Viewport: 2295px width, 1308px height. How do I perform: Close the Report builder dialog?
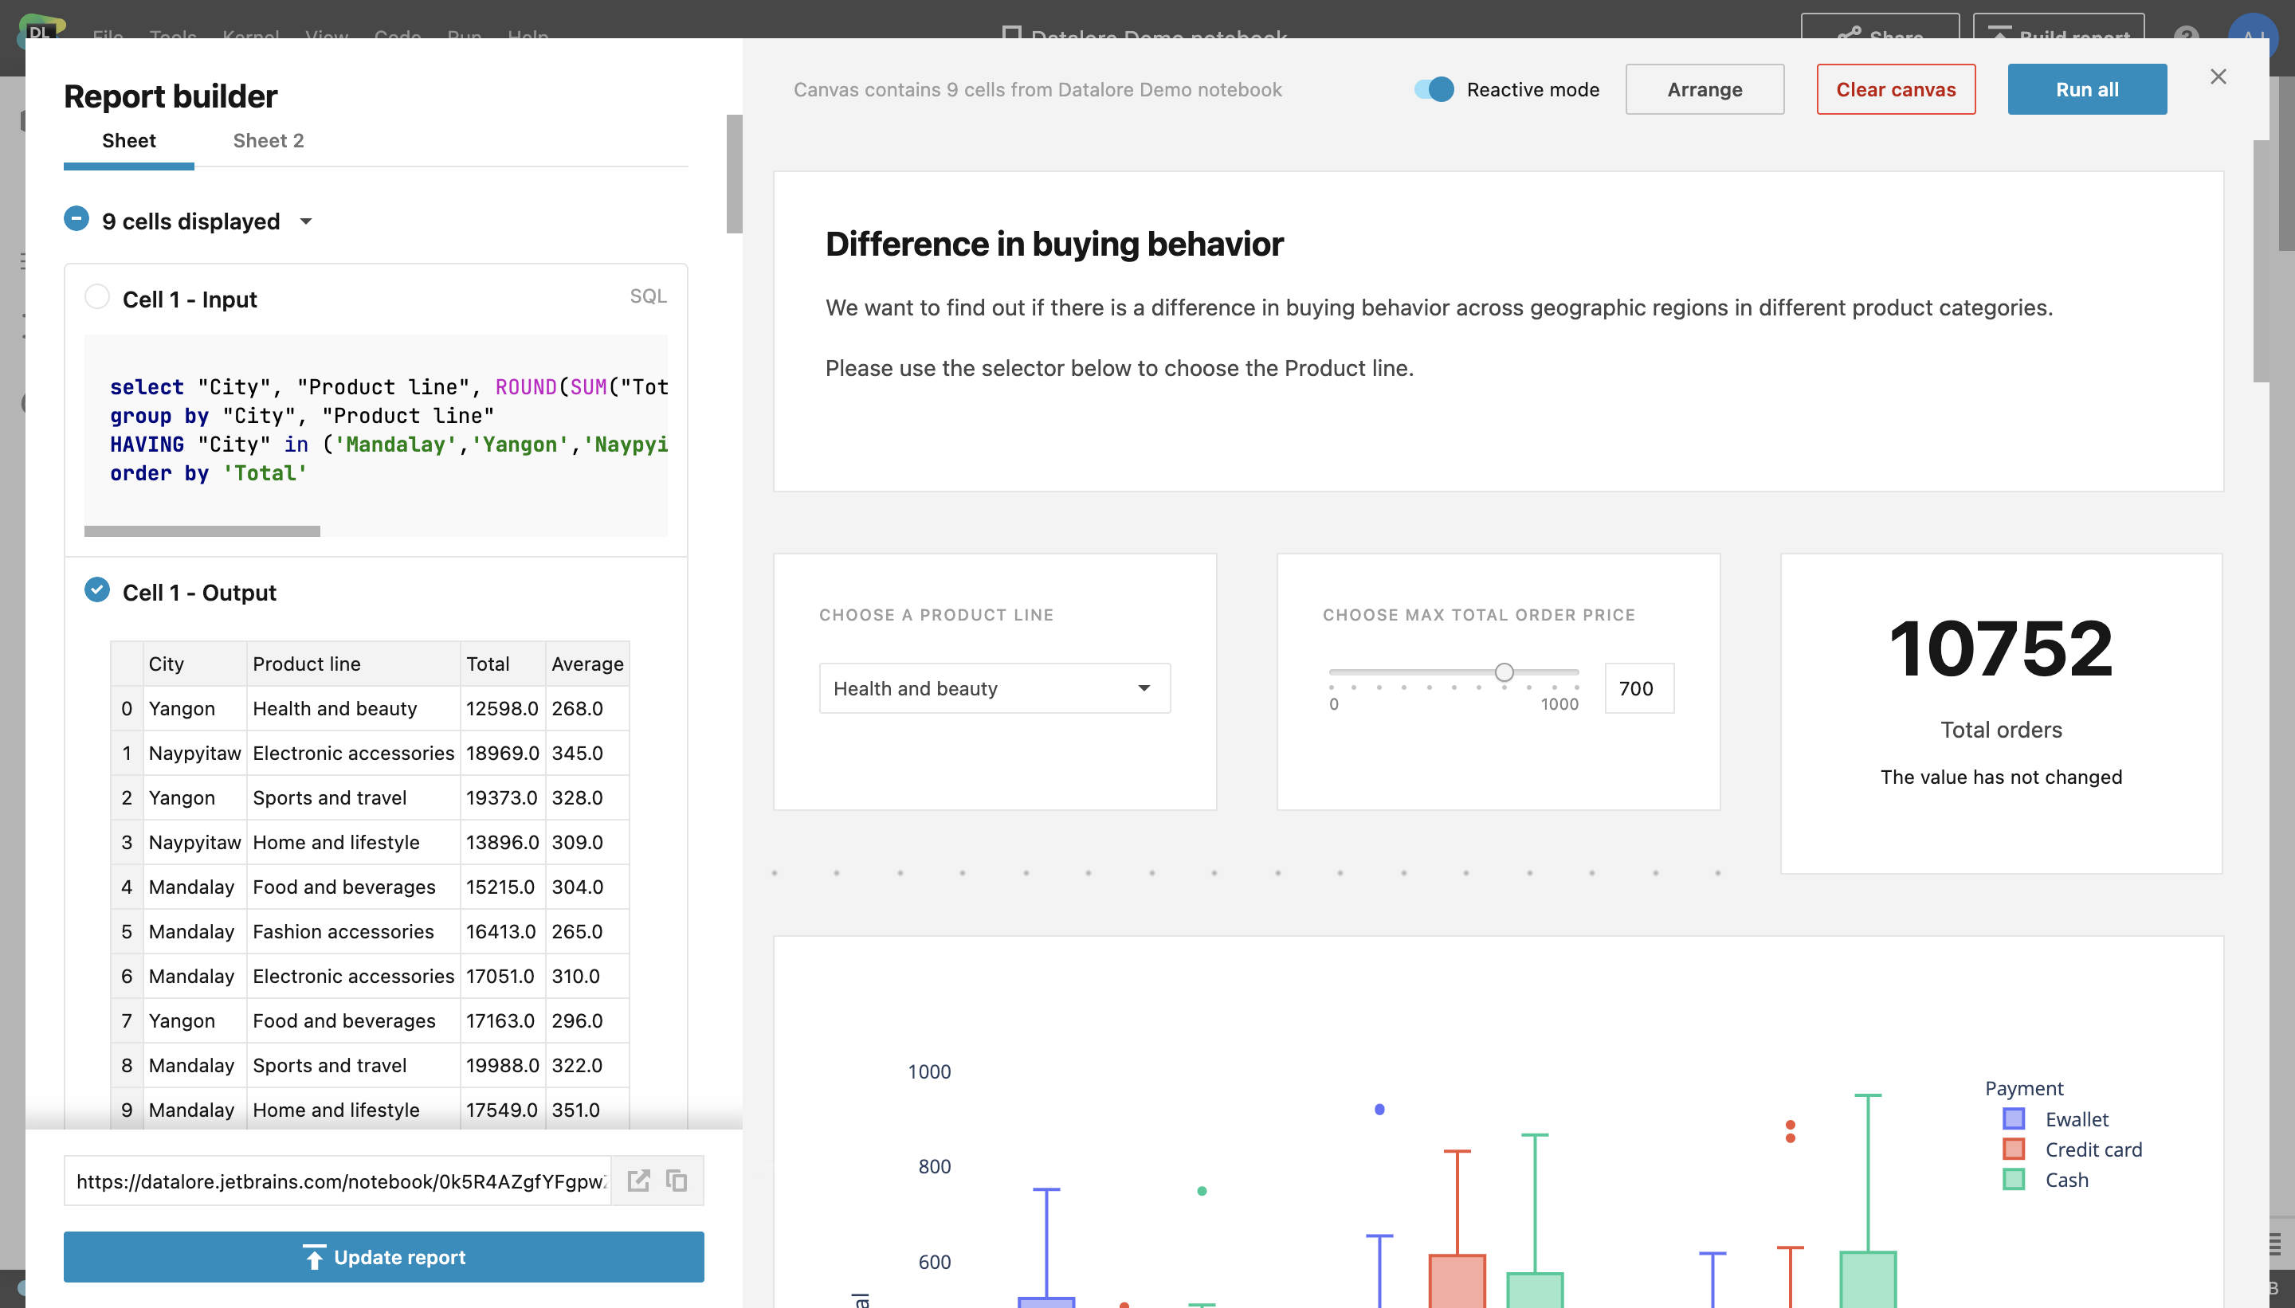(2218, 77)
